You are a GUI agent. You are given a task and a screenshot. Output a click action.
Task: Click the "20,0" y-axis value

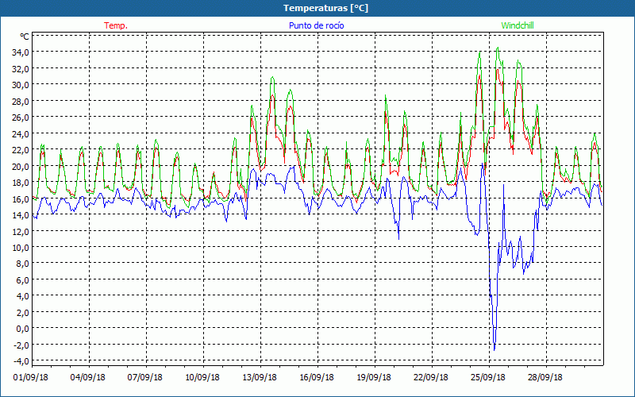[21, 166]
